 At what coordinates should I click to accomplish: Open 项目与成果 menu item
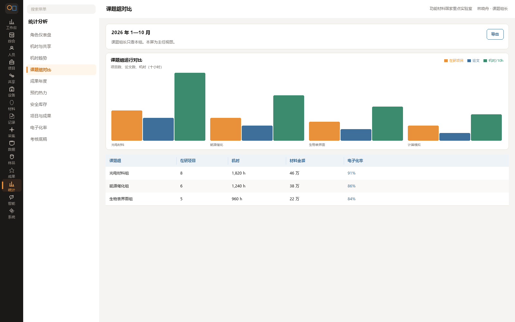[x=61, y=116]
